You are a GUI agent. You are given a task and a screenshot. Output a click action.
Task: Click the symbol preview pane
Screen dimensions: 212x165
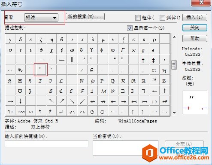click(195, 102)
